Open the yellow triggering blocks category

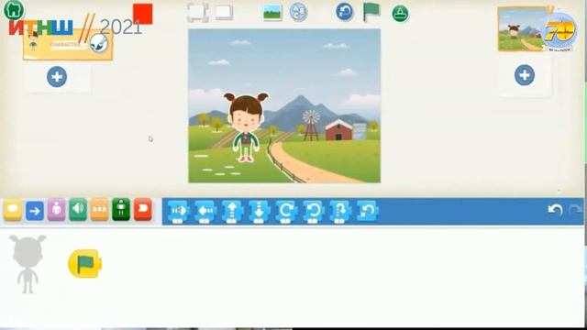click(x=12, y=210)
